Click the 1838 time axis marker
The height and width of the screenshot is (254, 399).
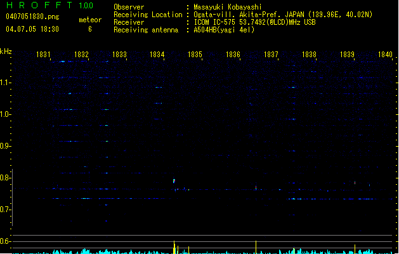point(309,55)
